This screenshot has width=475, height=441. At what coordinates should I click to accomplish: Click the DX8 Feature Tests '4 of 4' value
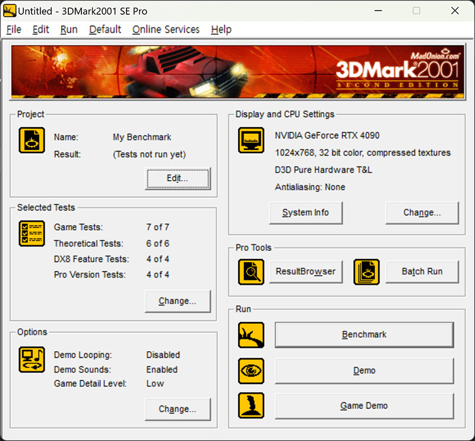pyautogui.click(x=157, y=259)
